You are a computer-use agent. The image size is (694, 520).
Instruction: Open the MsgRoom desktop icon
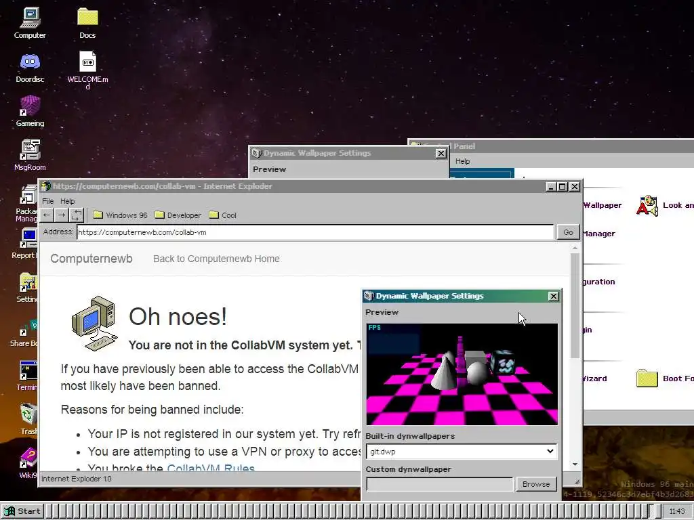pos(30,155)
